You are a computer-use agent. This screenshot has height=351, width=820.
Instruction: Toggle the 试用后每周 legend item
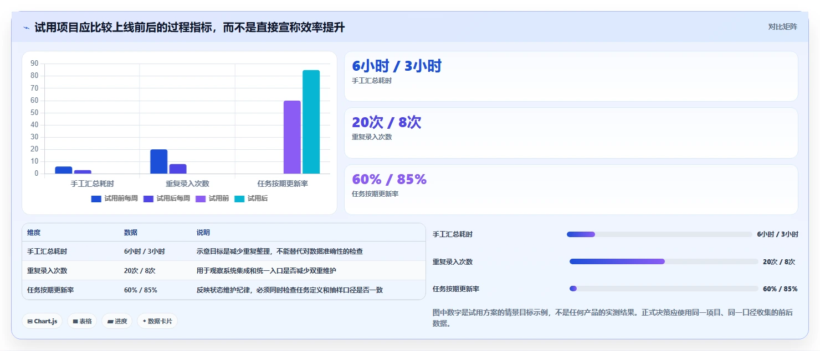click(x=166, y=198)
